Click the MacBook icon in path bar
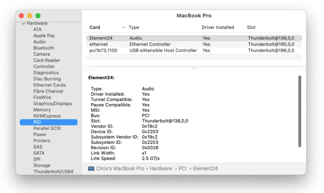324x193 pixels. point(91,169)
